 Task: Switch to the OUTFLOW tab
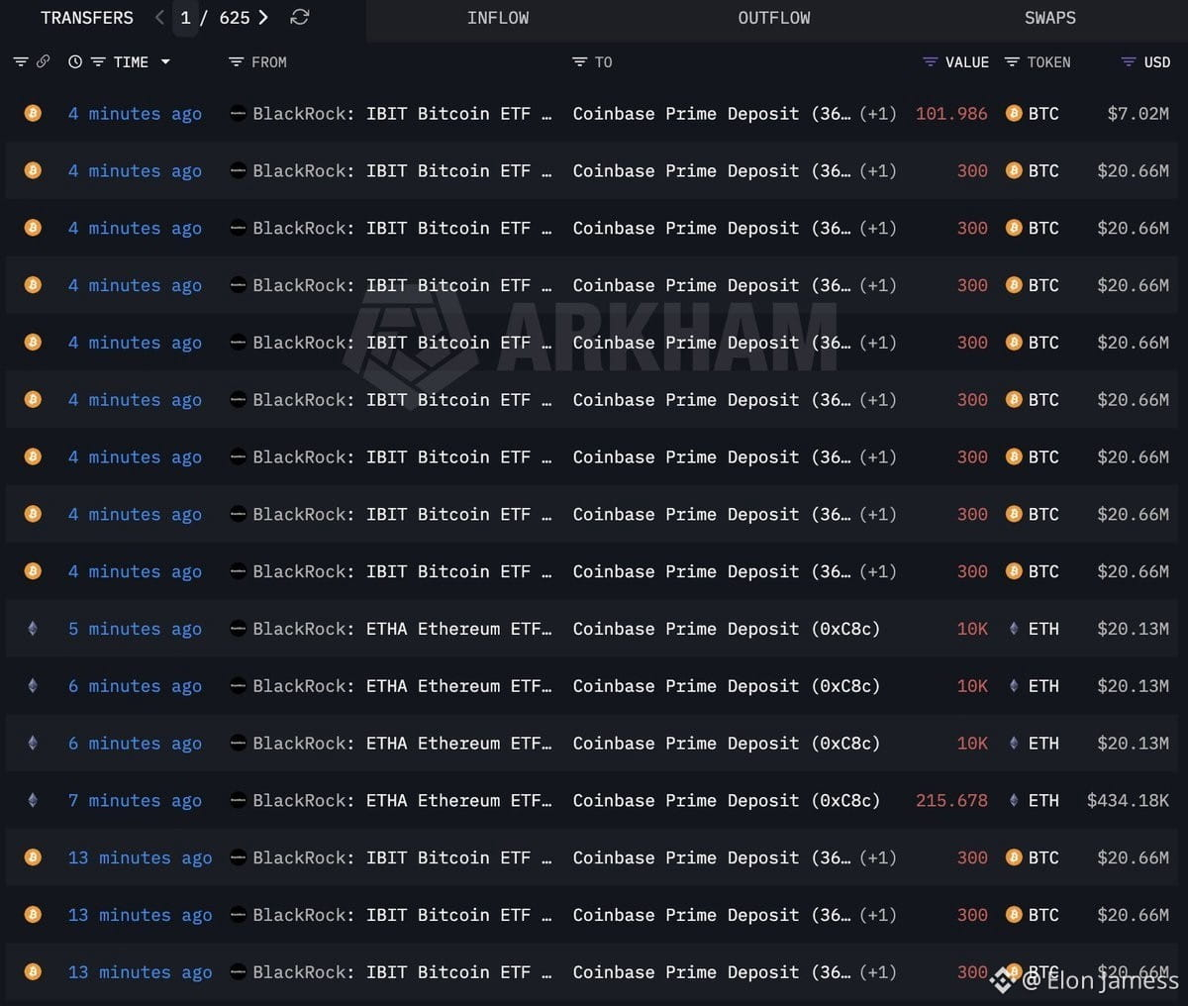(x=774, y=18)
